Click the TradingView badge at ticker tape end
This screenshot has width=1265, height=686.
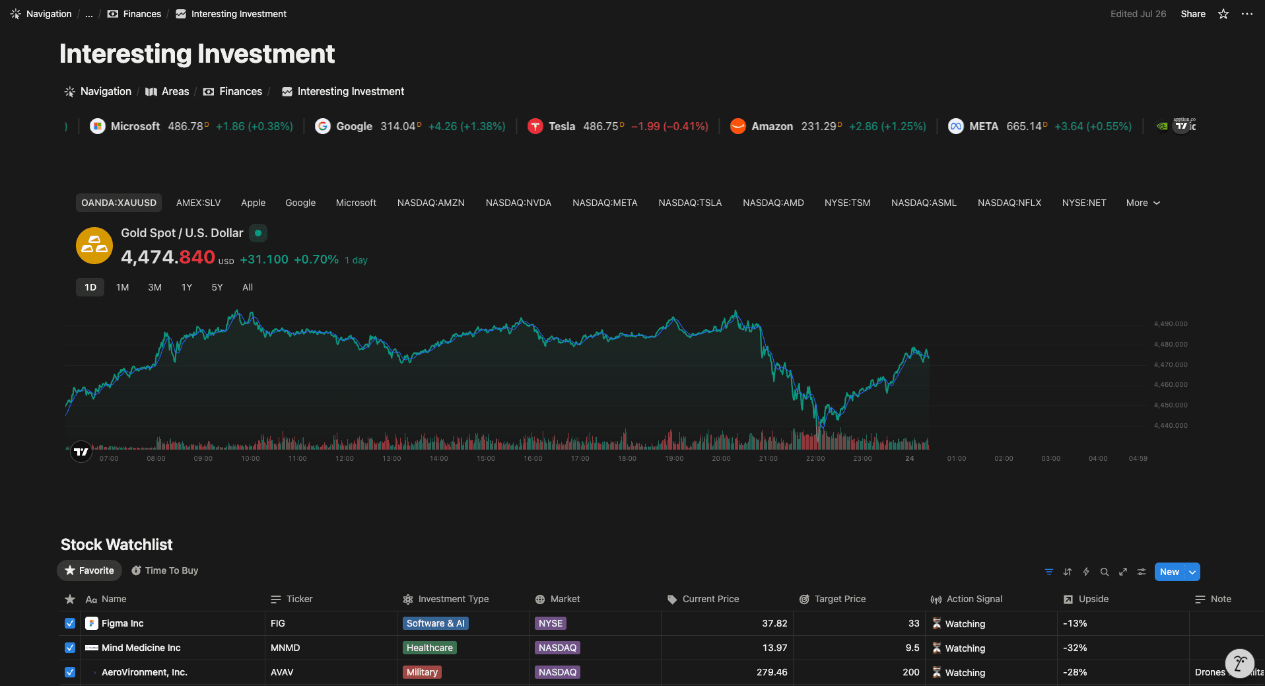[1182, 125]
